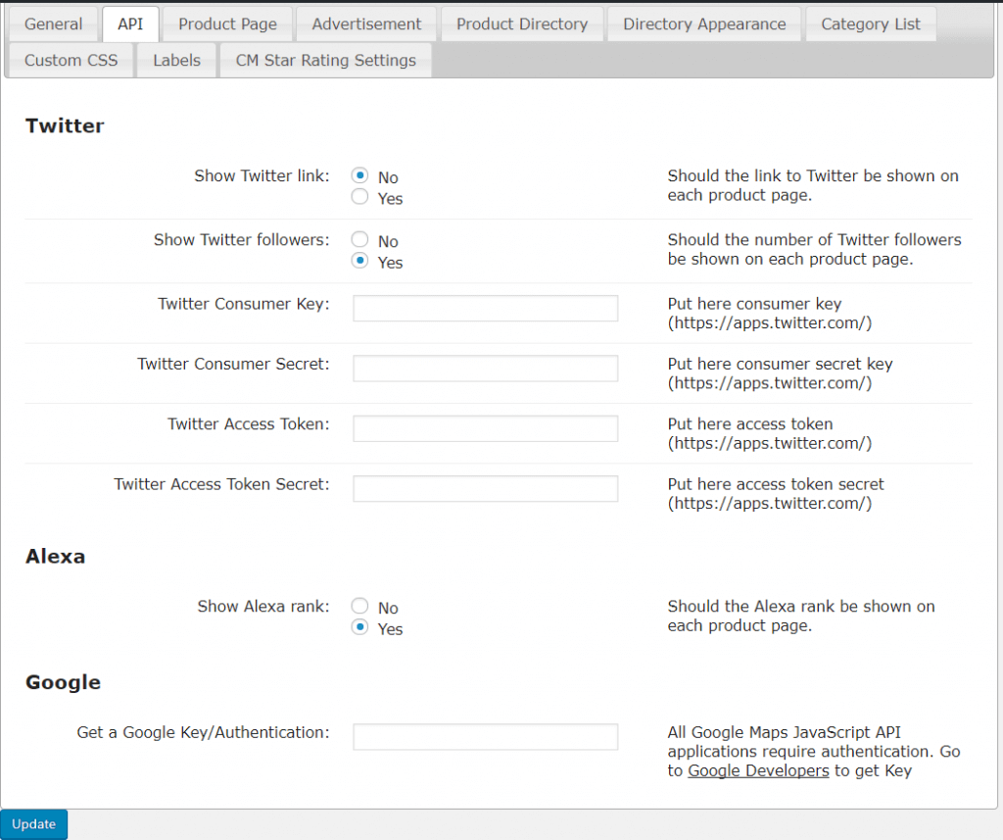This screenshot has height=840, width=1003.
Task: Set Show Twitter followers to Yes
Action: pyautogui.click(x=360, y=262)
